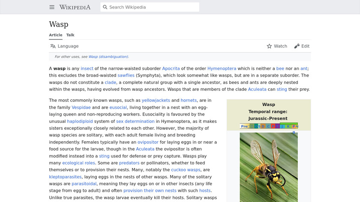Open the ecological roles link
This screenshot has height=202, width=360.
click(78, 163)
